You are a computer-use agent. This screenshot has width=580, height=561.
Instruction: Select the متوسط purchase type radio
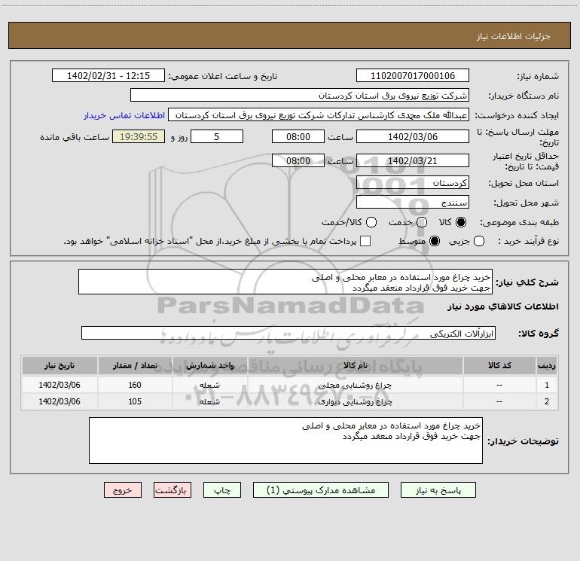coord(435,241)
